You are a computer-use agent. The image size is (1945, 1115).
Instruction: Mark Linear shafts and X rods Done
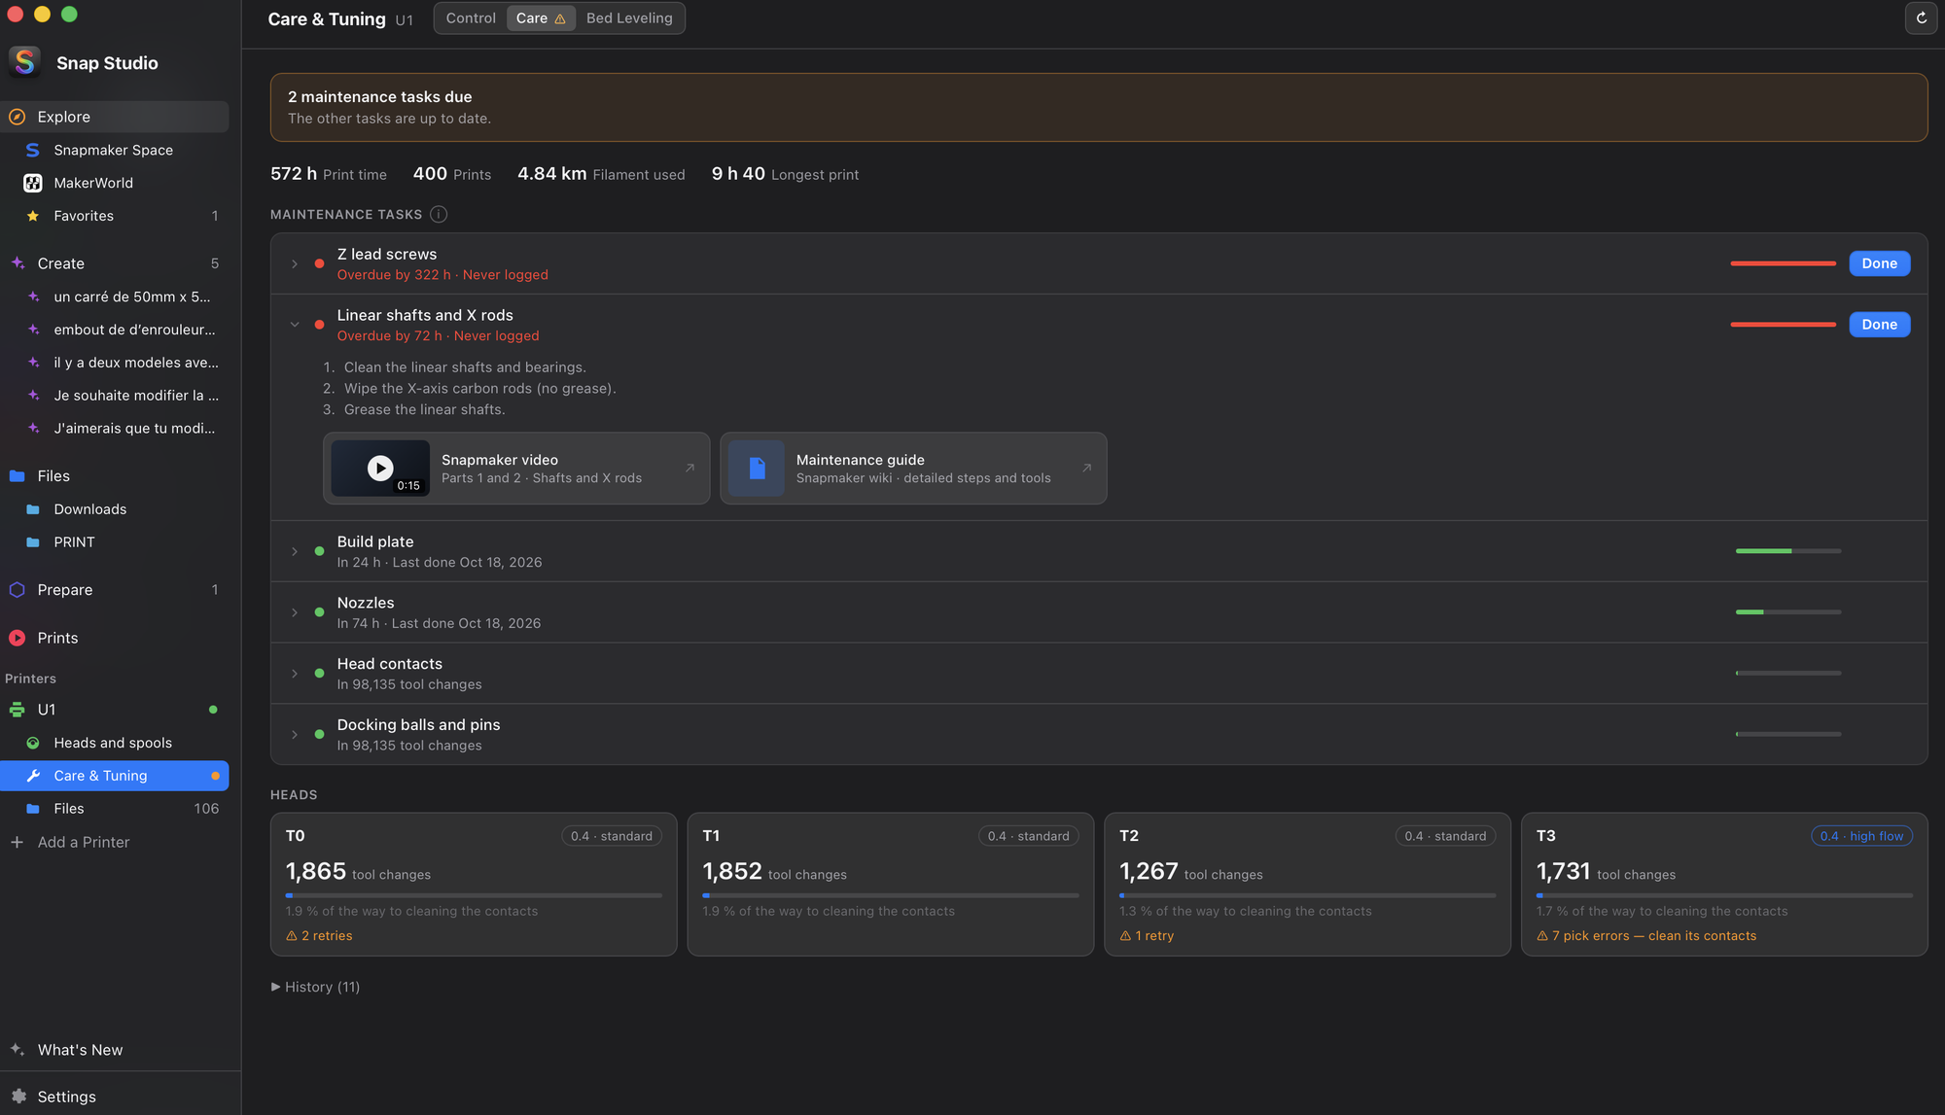click(1879, 325)
